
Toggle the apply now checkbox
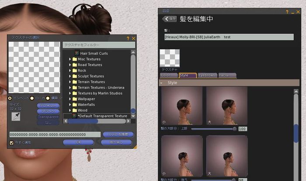(x=11, y=143)
